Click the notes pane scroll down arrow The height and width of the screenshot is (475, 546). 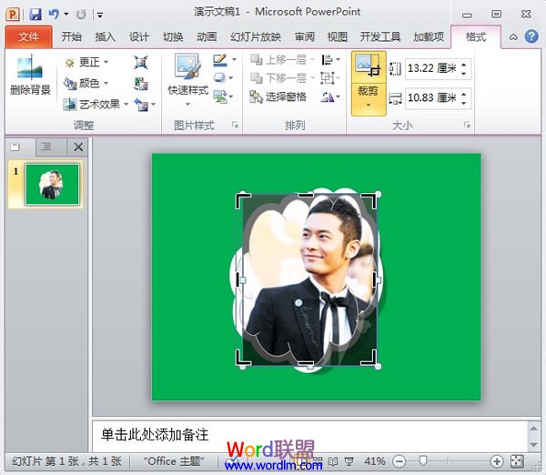tap(534, 445)
